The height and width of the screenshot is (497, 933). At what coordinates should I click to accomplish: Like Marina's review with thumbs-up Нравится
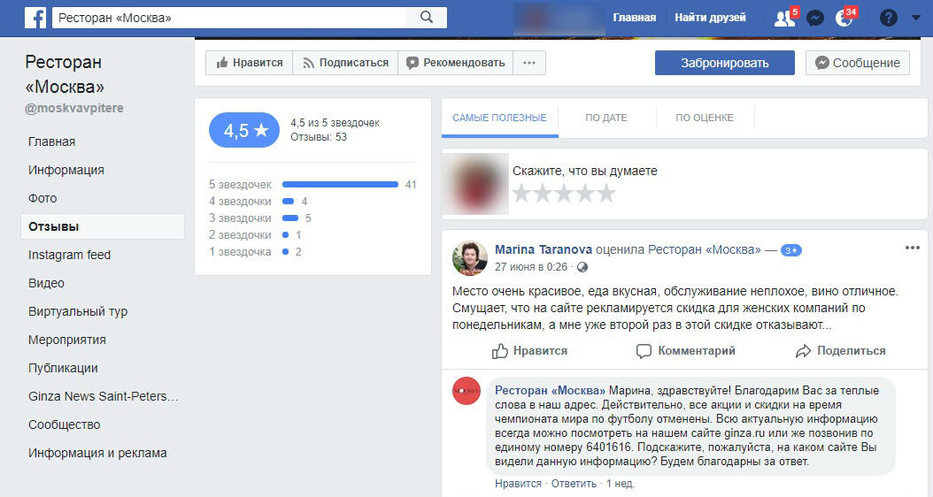click(529, 351)
